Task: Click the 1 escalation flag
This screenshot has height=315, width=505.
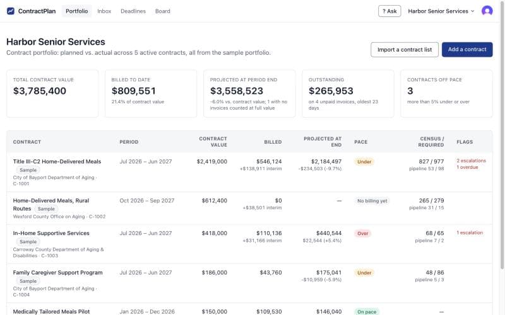Action: point(470,232)
